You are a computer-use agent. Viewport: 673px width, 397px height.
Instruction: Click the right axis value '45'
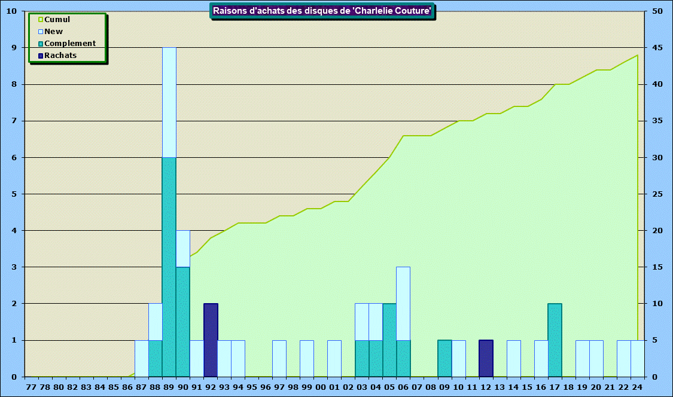[657, 48]
